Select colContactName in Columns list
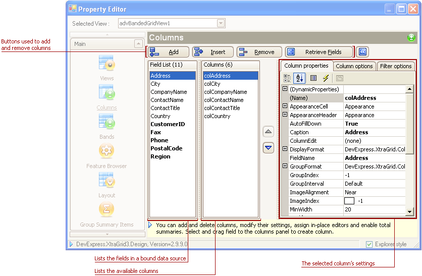 (x=231, y=100)
